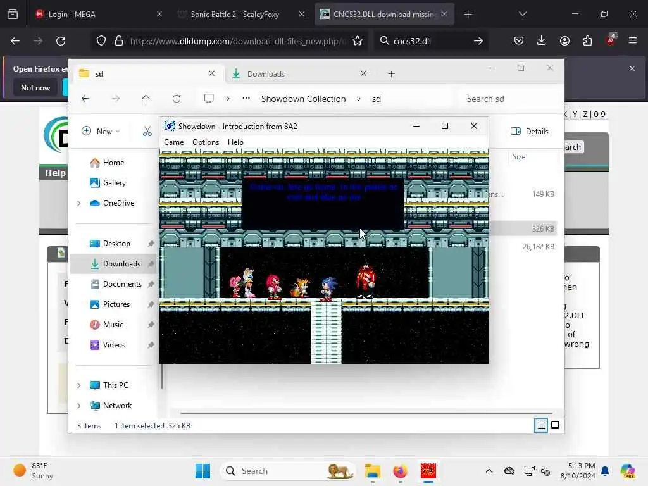
Task: Open the Firefox hamburger menu
Action: point(633,41)
